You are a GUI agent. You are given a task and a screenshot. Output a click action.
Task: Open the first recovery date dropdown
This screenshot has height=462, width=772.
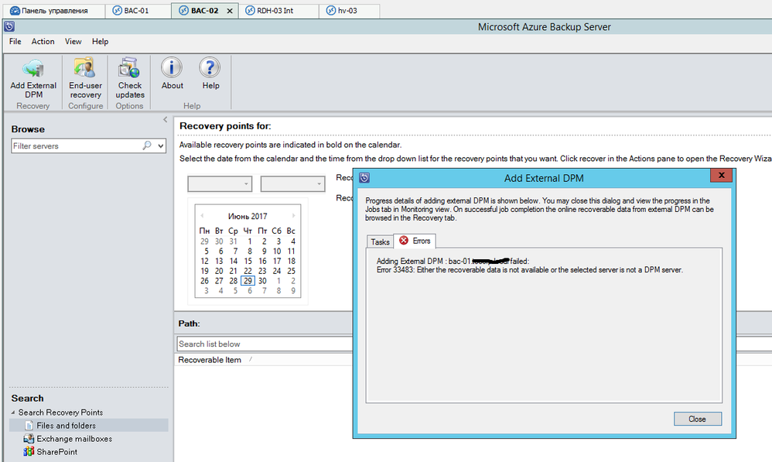[x=220, y=183]
